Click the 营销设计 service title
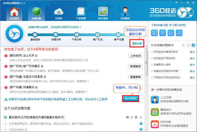 point(166,110)
